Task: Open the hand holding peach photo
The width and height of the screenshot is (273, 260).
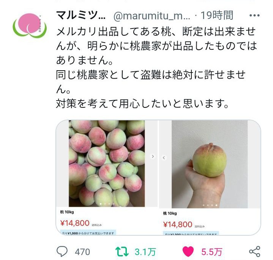Action: [x=210, y=164]
